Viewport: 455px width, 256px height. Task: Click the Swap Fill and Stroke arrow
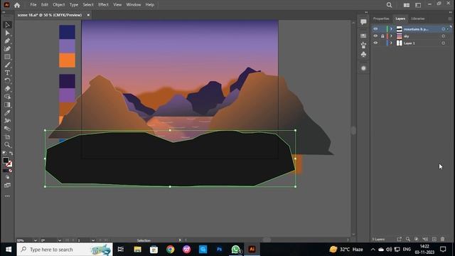click(x=11, y=154)
